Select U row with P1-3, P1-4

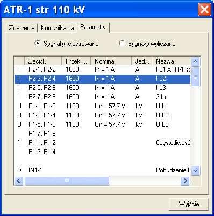[x=102, y=115]
